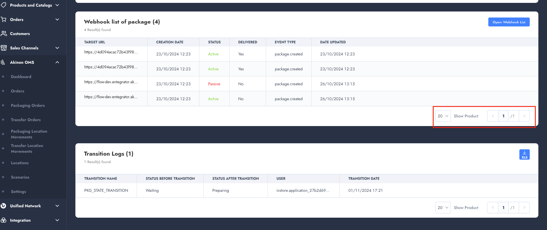This screenshot has height=230, width=547.
Task: Open the Packaging Orders menu item
Action: pos(28,105)
